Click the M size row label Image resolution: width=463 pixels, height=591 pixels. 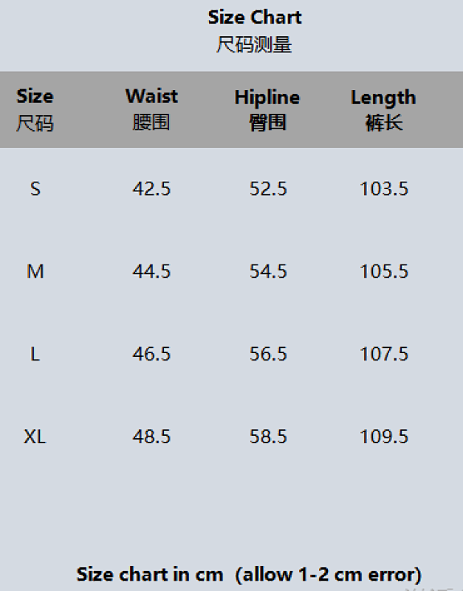pyautogui.click(x=35, y=271)
